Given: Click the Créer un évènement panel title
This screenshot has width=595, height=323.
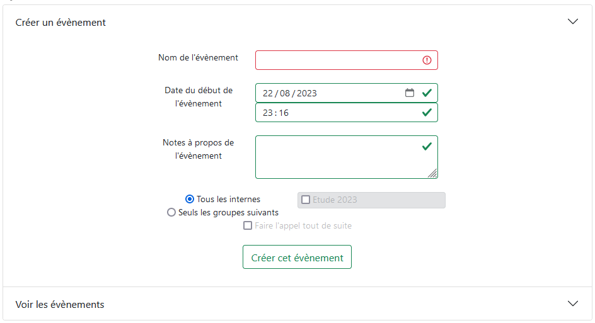Looking at the screenshot, I should click(x=61, y=23).
